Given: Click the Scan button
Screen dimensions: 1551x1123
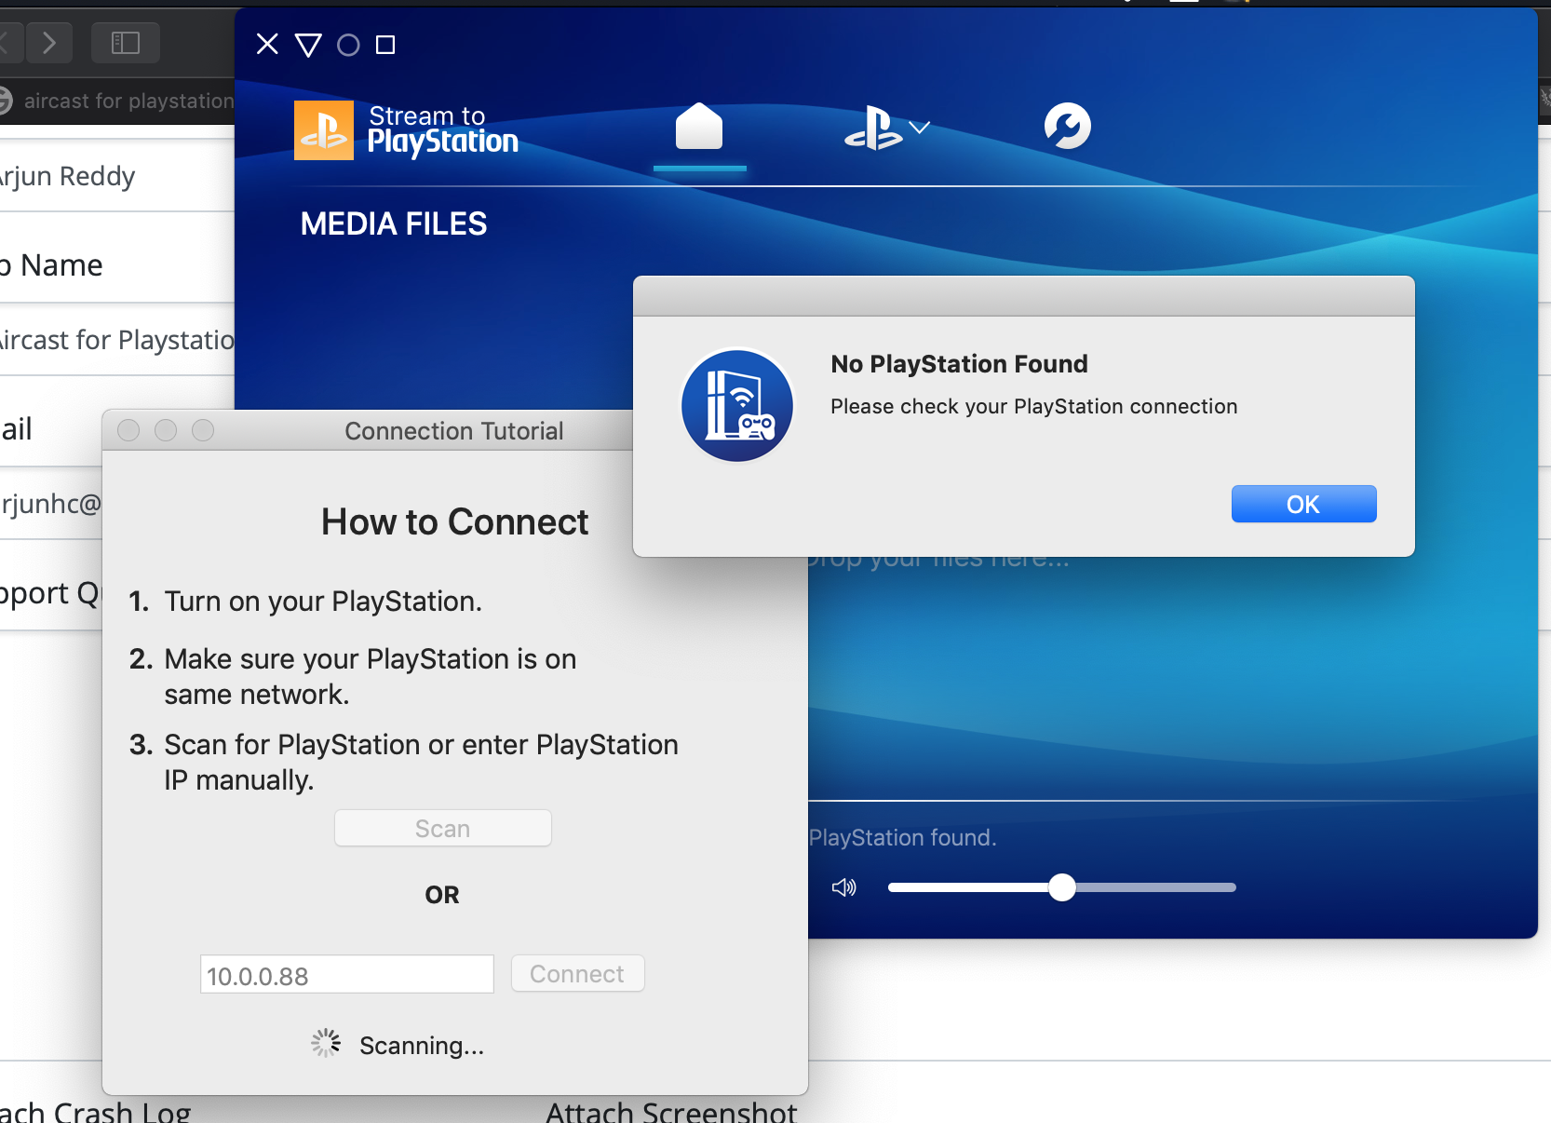Looking at the screenshot, I should coord(443,828).
